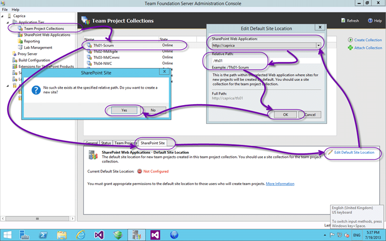
Task: Collapse the Caprica root node
Action: (x=2, y=16)
